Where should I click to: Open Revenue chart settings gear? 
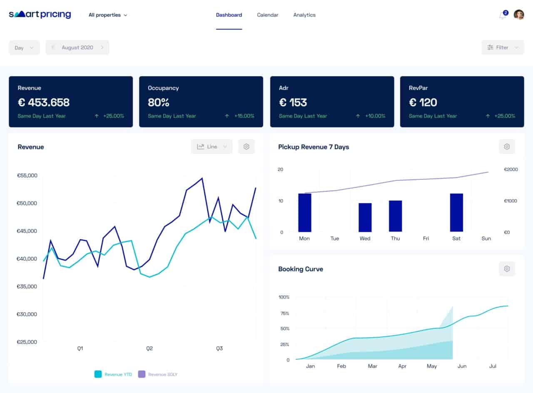pos(246,147)
